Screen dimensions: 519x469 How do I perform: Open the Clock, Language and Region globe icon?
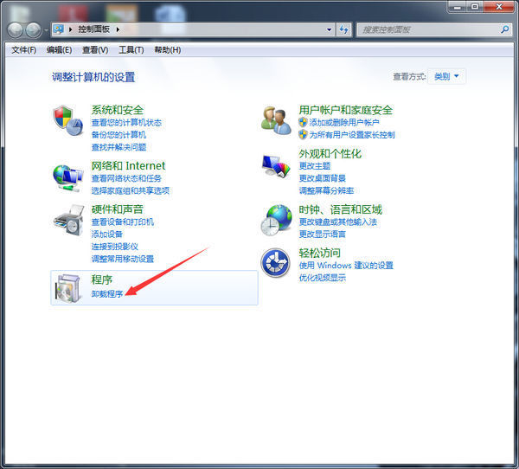pyautogui.click(x=277, y=221)
